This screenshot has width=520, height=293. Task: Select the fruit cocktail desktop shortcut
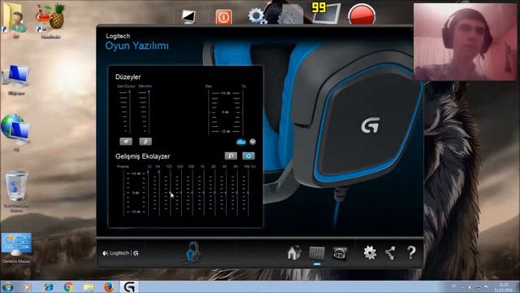click(x=50, y=20)
